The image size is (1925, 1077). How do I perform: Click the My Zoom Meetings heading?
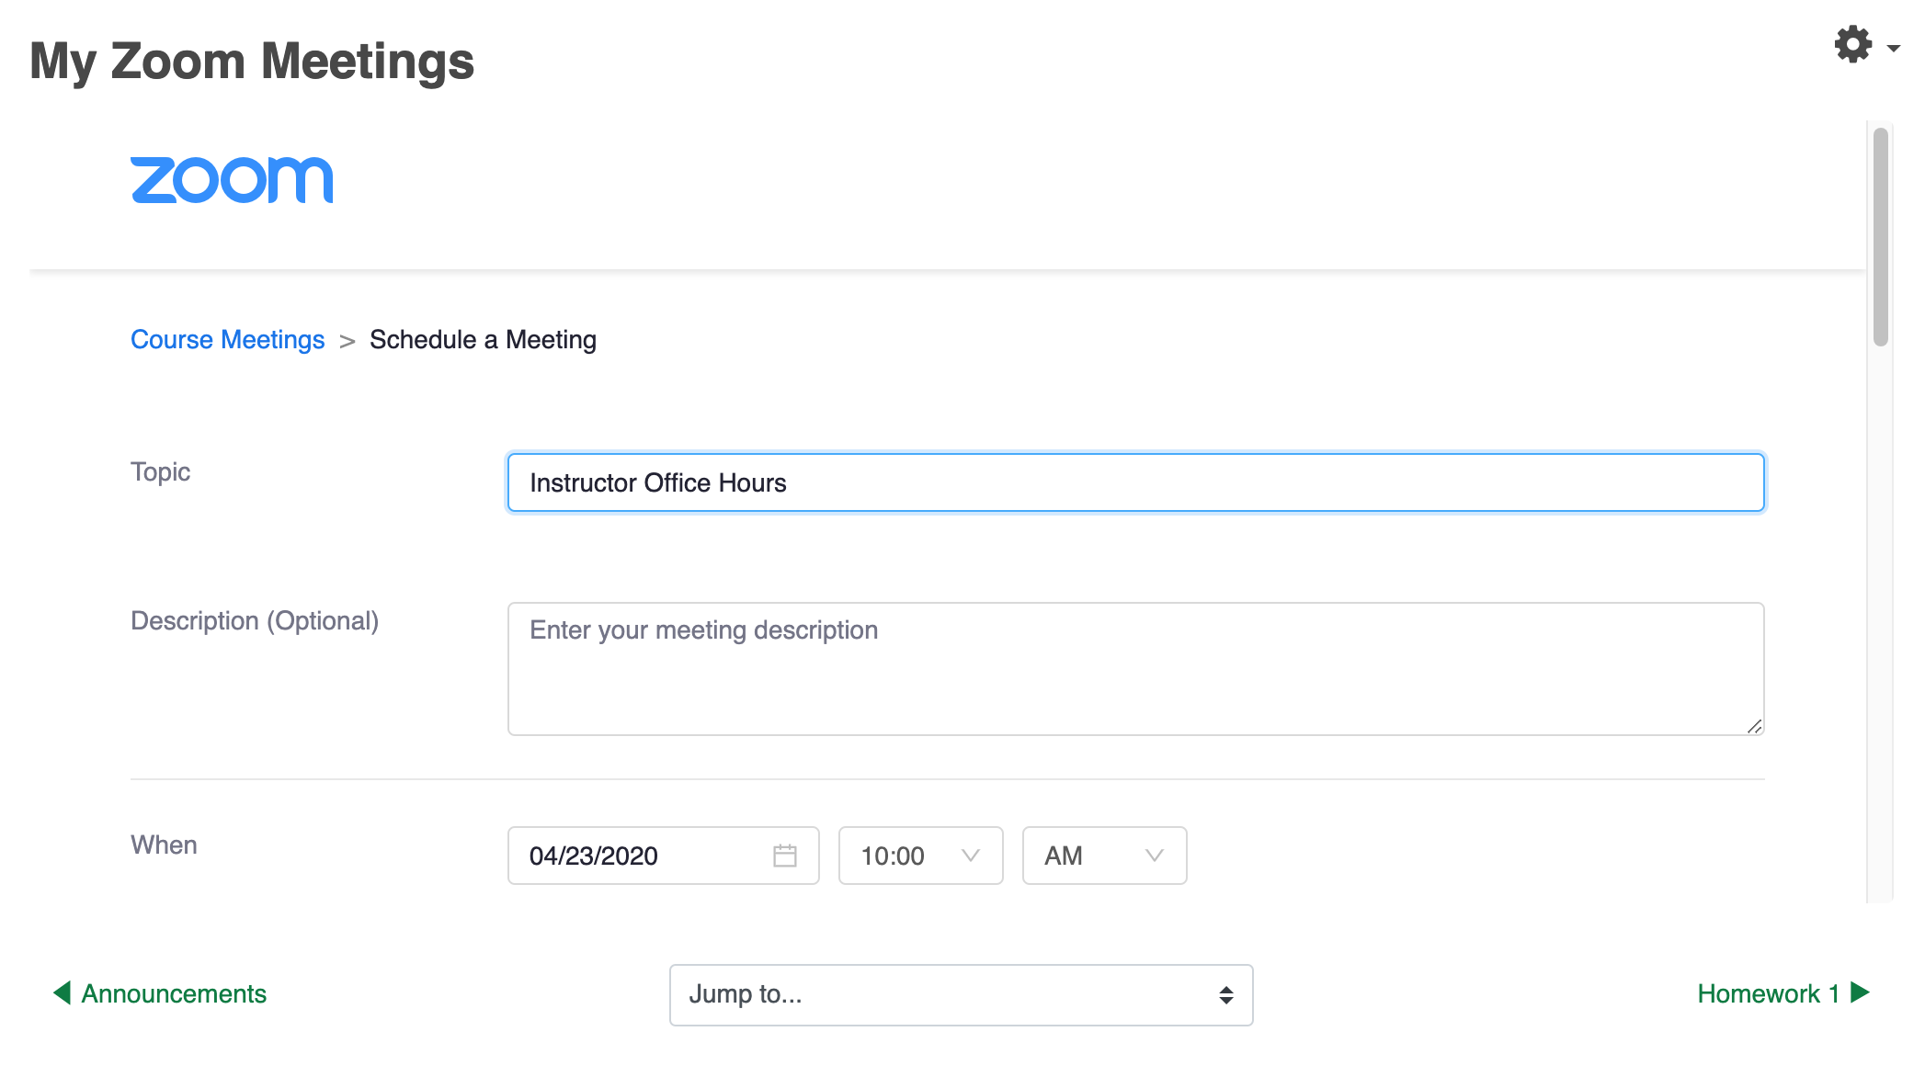252,62
